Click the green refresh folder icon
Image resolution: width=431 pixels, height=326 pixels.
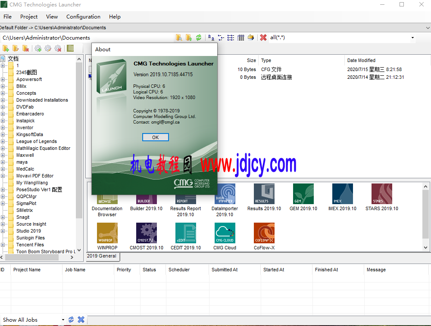point(198,37)
